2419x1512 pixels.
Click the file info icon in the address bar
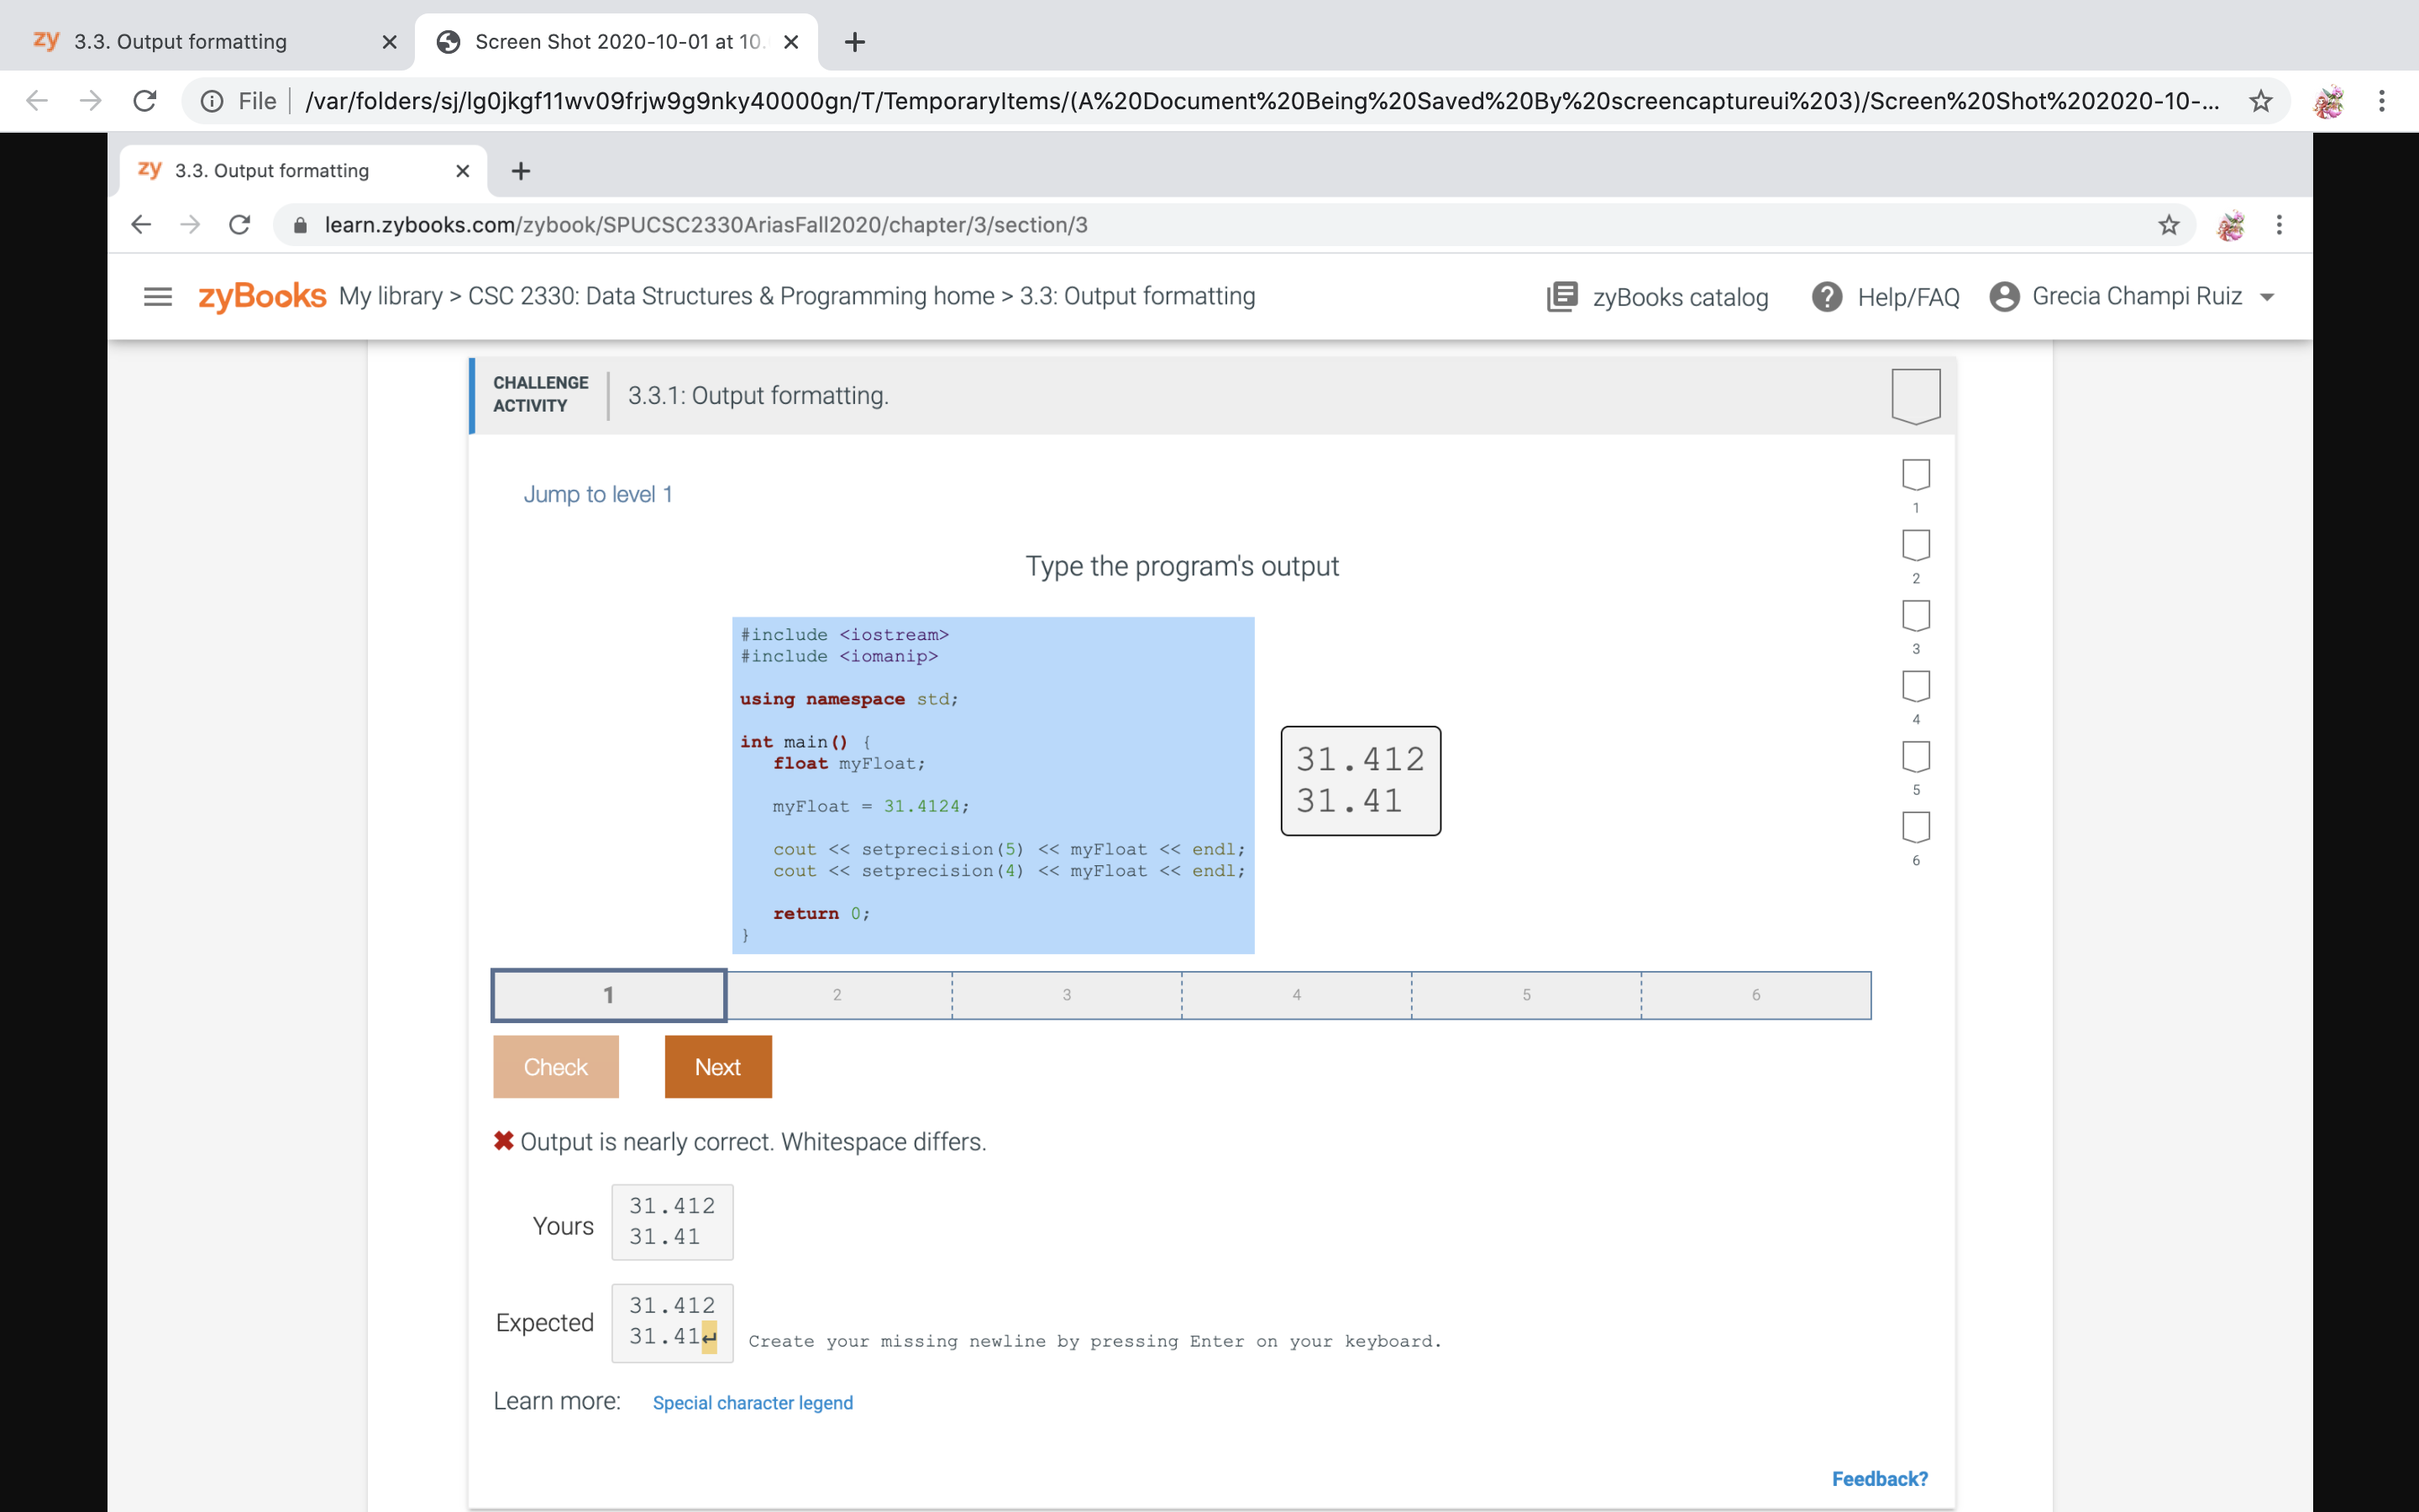(x=212, y=101)
